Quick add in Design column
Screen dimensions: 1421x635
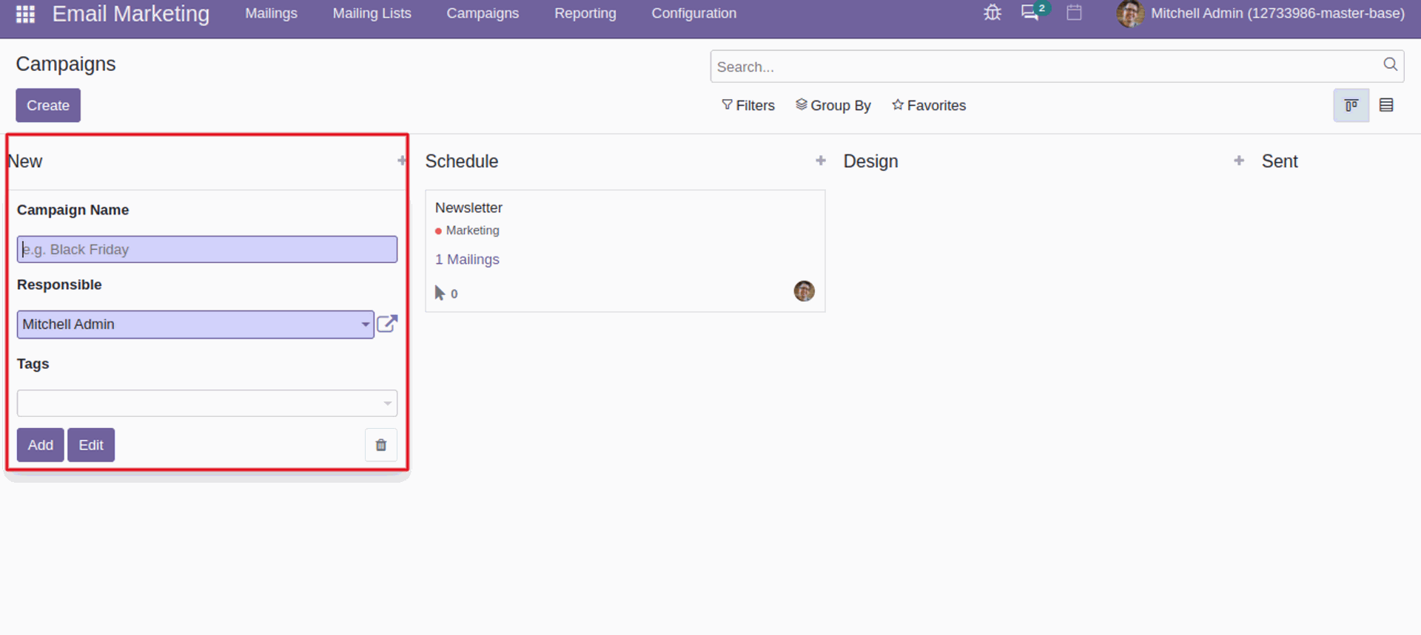tap(1239, 160)
